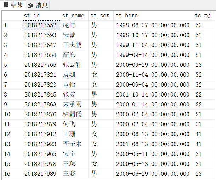
Task: Select the name cell 袁姗
Action: click(x=74, y=75)
